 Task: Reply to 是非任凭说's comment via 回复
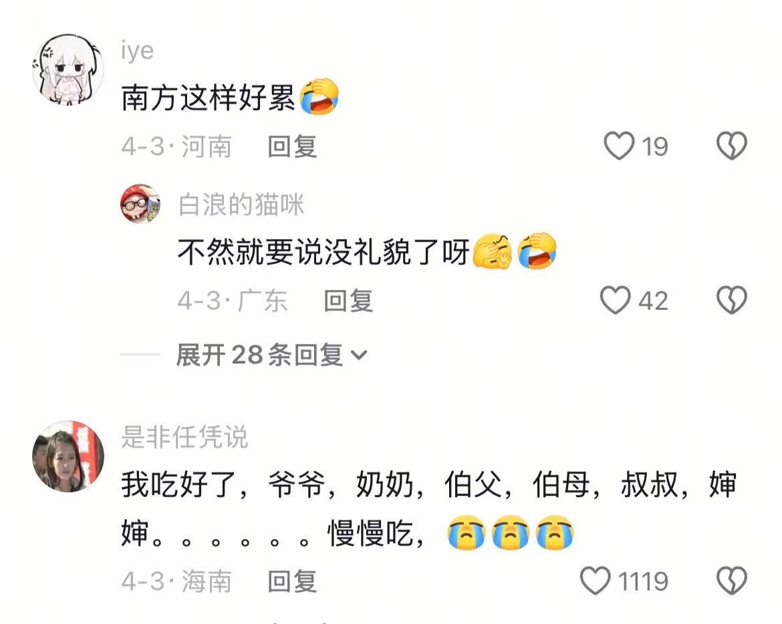(x=292, y=581)
